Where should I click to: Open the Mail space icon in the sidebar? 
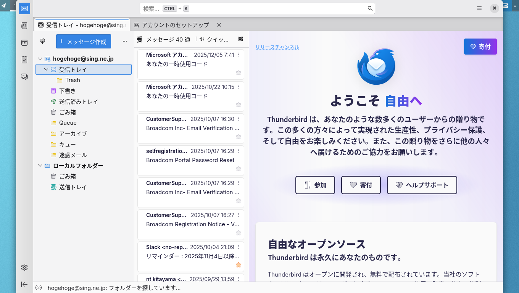24,8
